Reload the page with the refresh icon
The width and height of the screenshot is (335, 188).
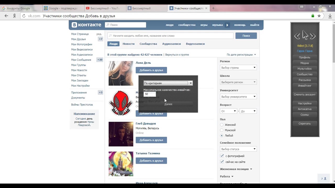click(24, 16)
